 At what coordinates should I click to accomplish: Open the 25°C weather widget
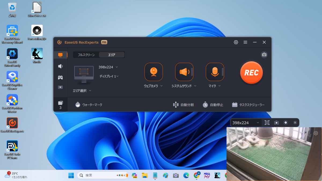[x=16, y=175]
